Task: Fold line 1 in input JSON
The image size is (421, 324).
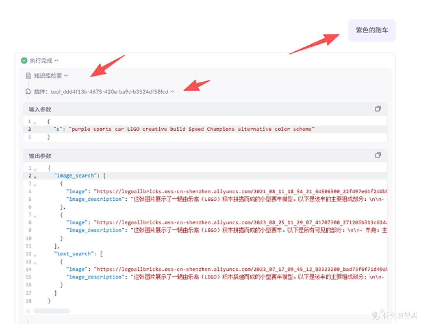Action: point(34,123)
